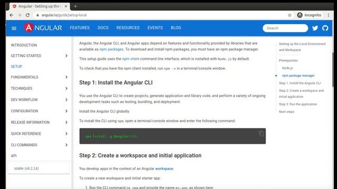
Task: Jump to Node.js in table of contents
Action: pyautogui.click(x=288, y=68)
